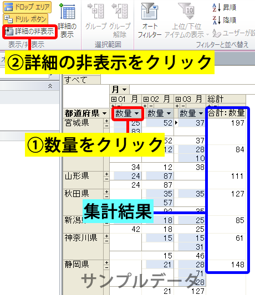Expand the 静岡県 row with plus

[106, 263]
